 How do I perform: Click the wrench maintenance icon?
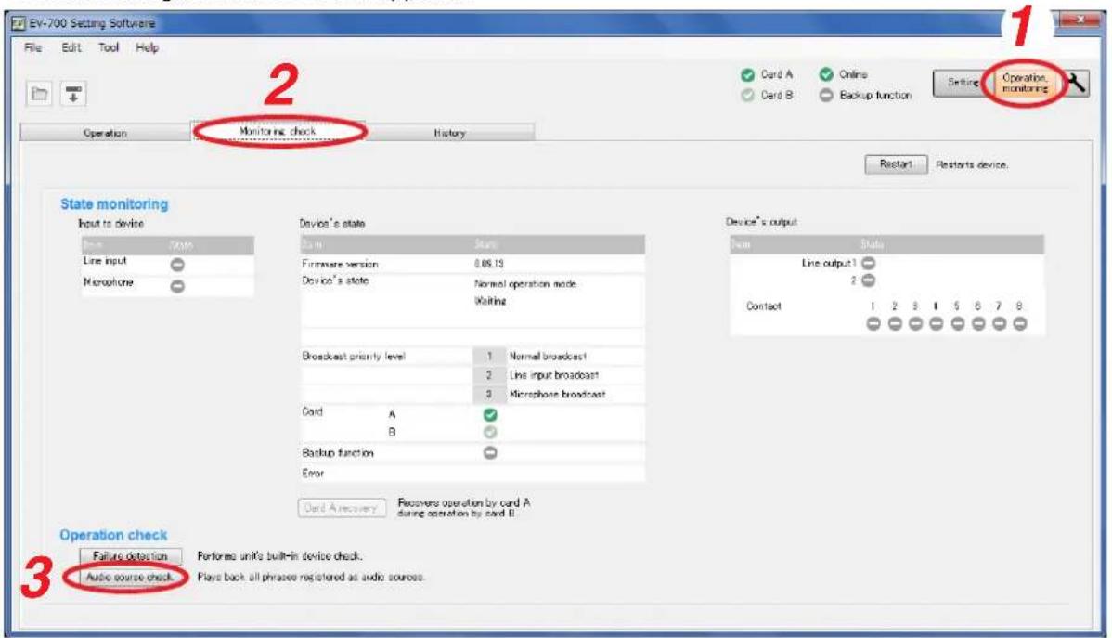[1076, 83]
